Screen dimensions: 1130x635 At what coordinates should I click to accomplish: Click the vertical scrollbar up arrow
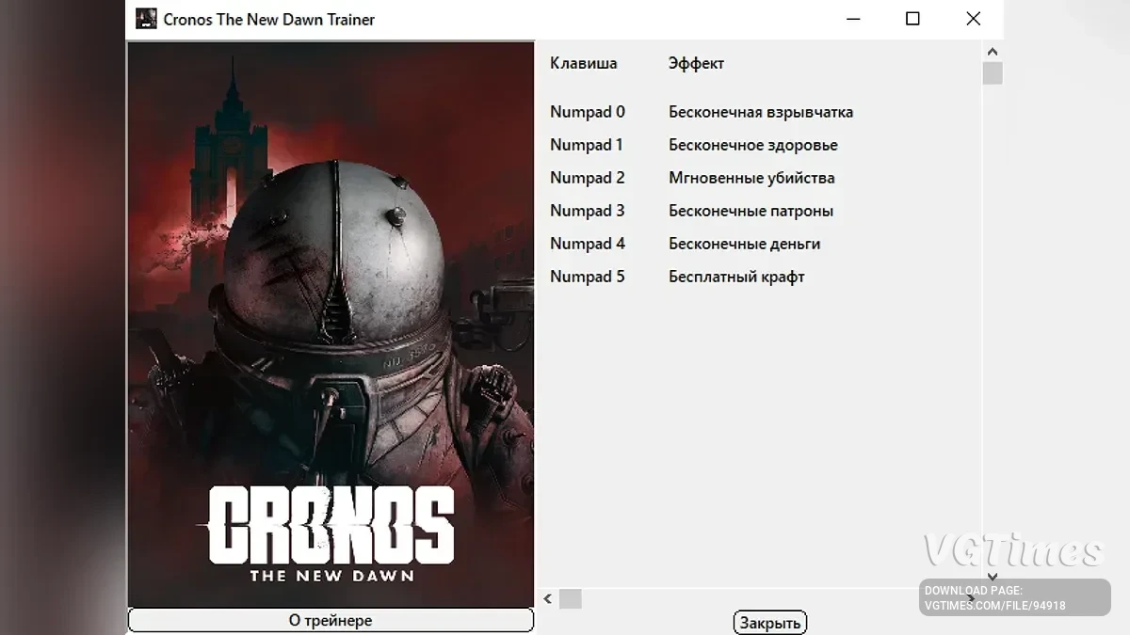pyautogui.click(x=993, y=52)
